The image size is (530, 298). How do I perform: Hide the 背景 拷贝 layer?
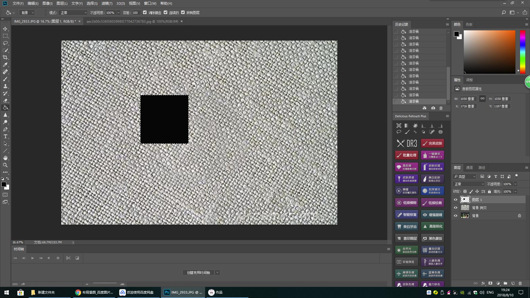pyautogui.click(x=455, y=208)
